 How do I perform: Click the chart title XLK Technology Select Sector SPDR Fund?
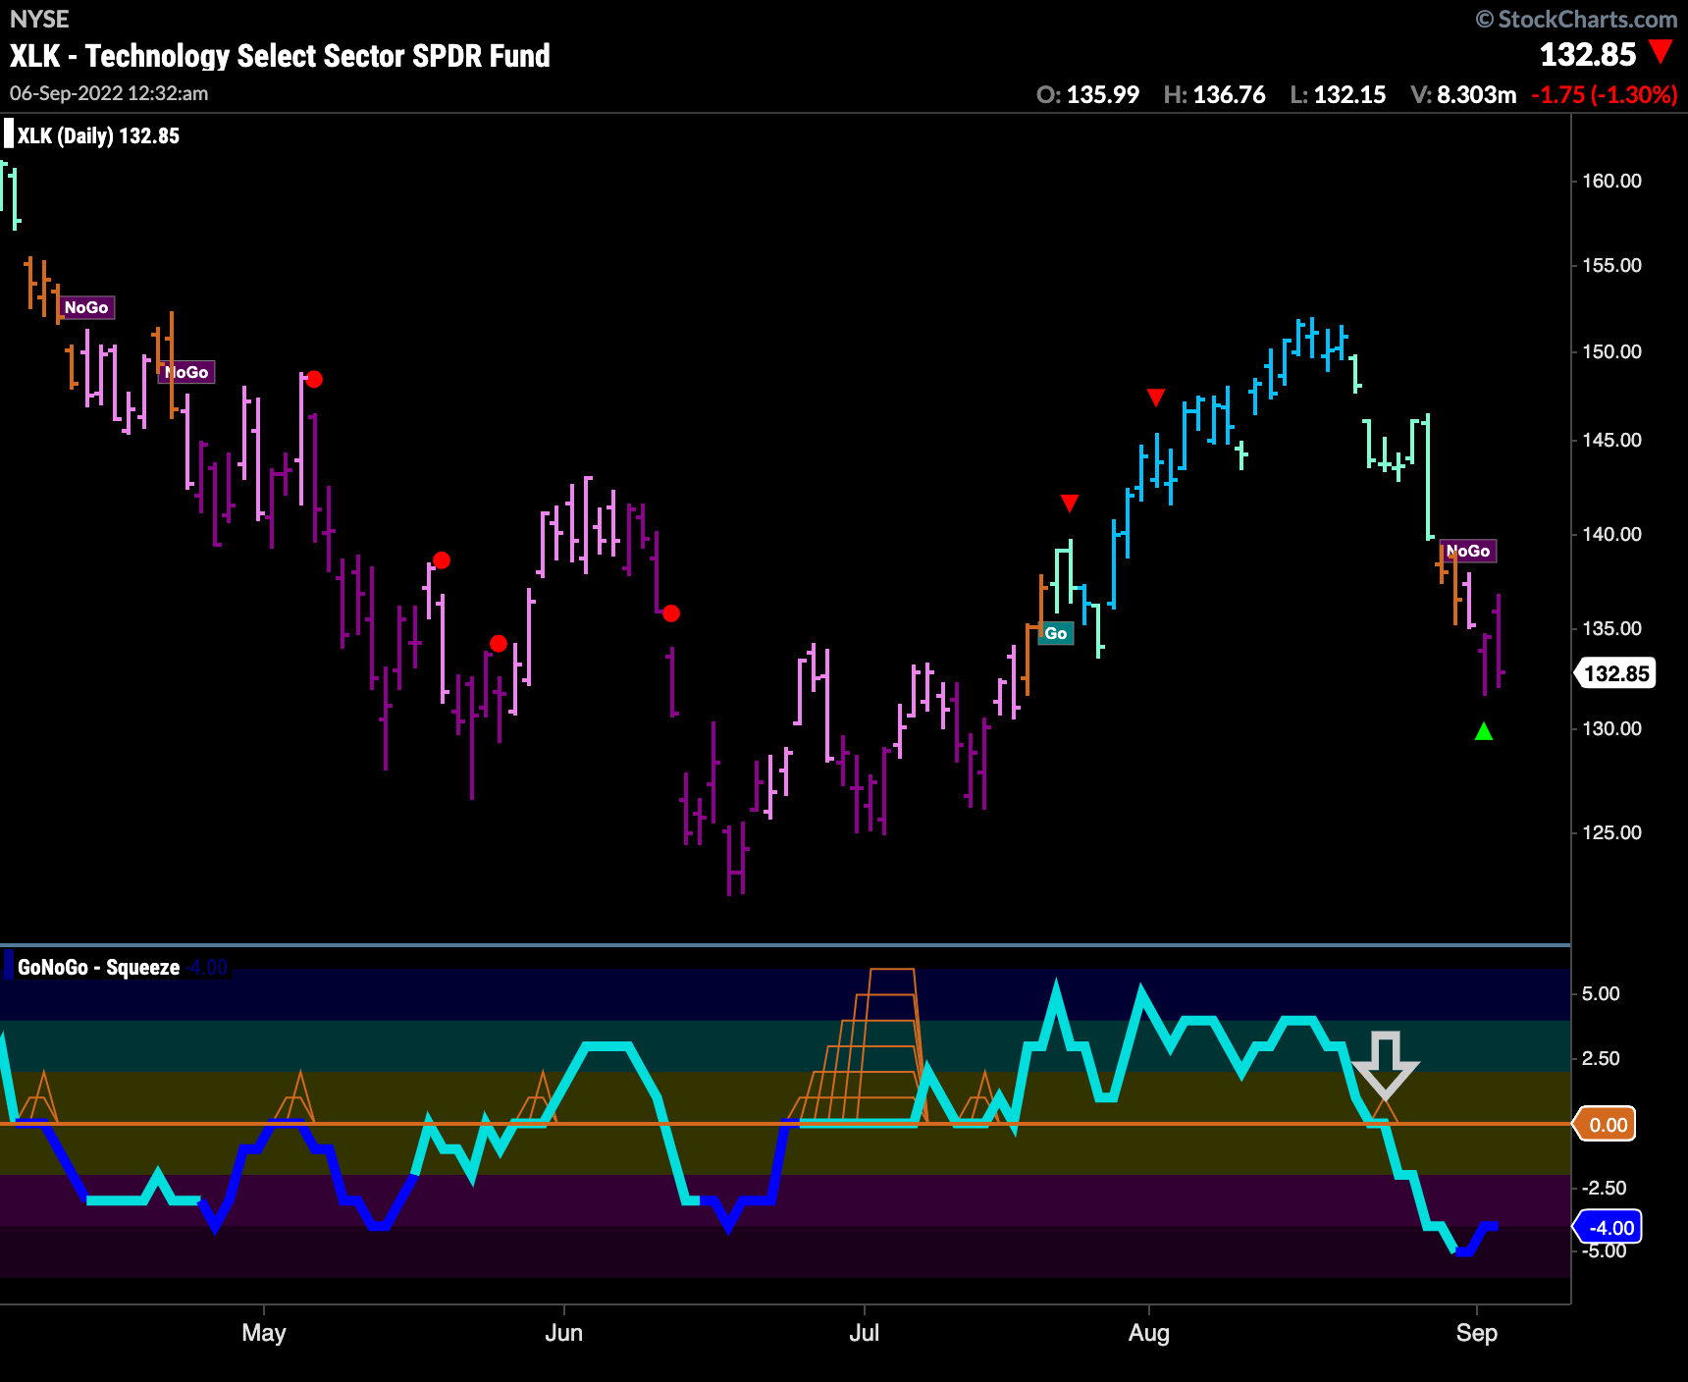[280, 56]
